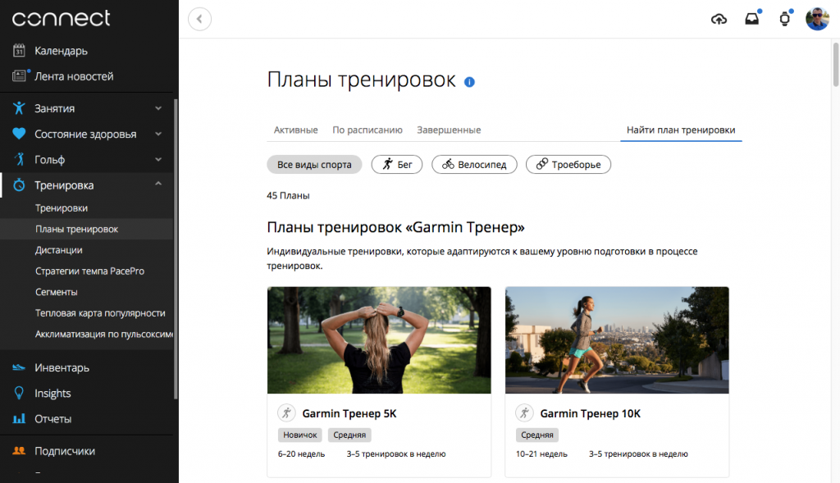Collapse the Тренировка sidebar section
This screenshot has width=840, height=483.
[x=158, y=185]
